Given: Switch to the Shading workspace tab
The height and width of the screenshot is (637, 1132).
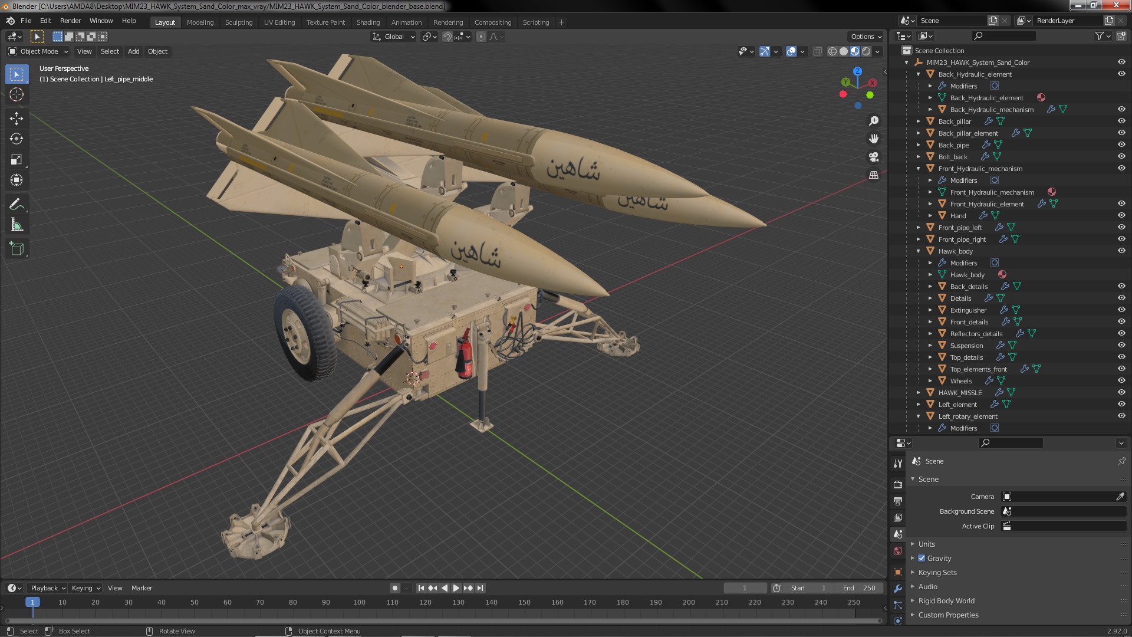Looking at the screenshot, I should click(368, 22).
